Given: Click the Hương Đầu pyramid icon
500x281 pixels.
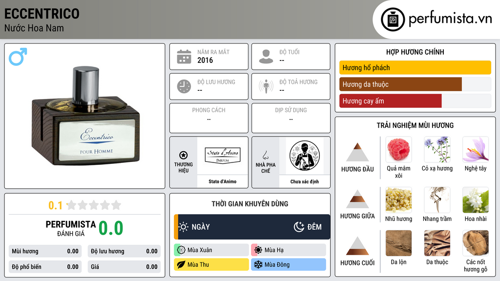Looking at the screenshot, I should pos(357,152).
